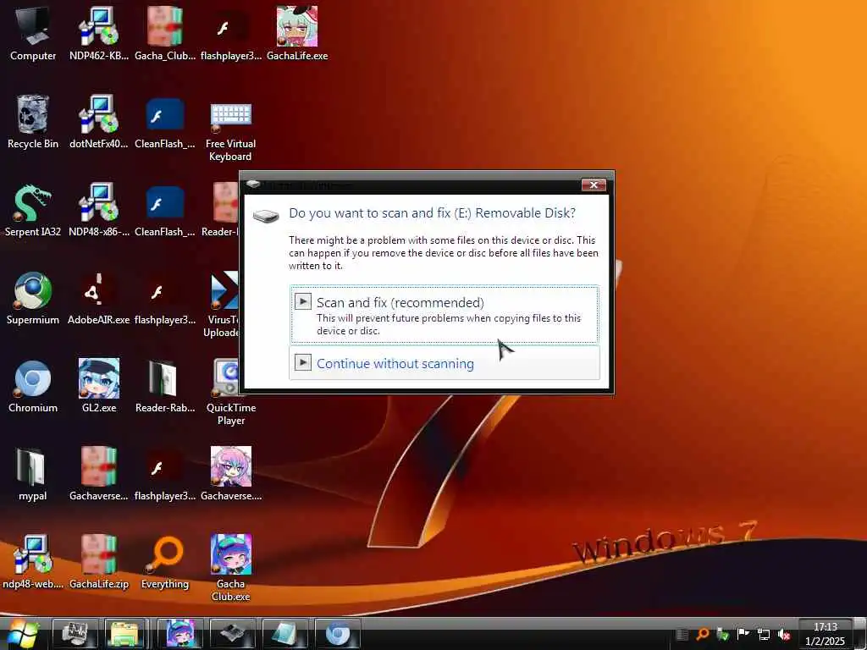
Task: Click the Show desktop strip
Action: coord(860,634)
